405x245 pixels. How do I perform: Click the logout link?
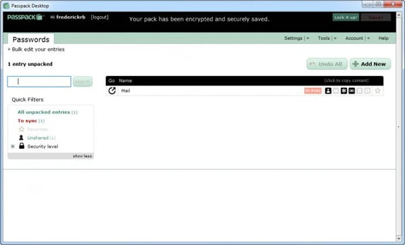pos(99,17)
